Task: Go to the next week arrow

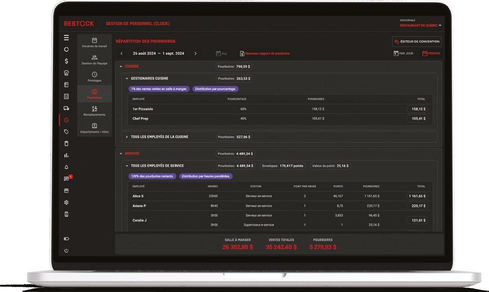Action: (195, 53)
